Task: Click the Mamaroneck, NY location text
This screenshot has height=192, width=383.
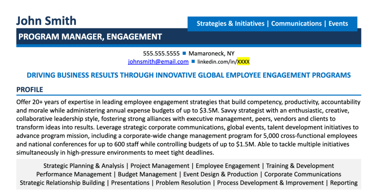Action: point(212,54)
